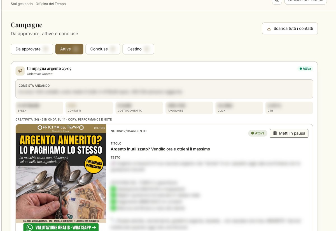Click the pause icon in Metti in pausa

(x=275, y=133)
